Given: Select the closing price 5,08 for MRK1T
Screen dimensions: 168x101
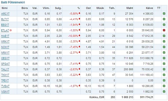Looking at the screenshot, I should 59,42.
